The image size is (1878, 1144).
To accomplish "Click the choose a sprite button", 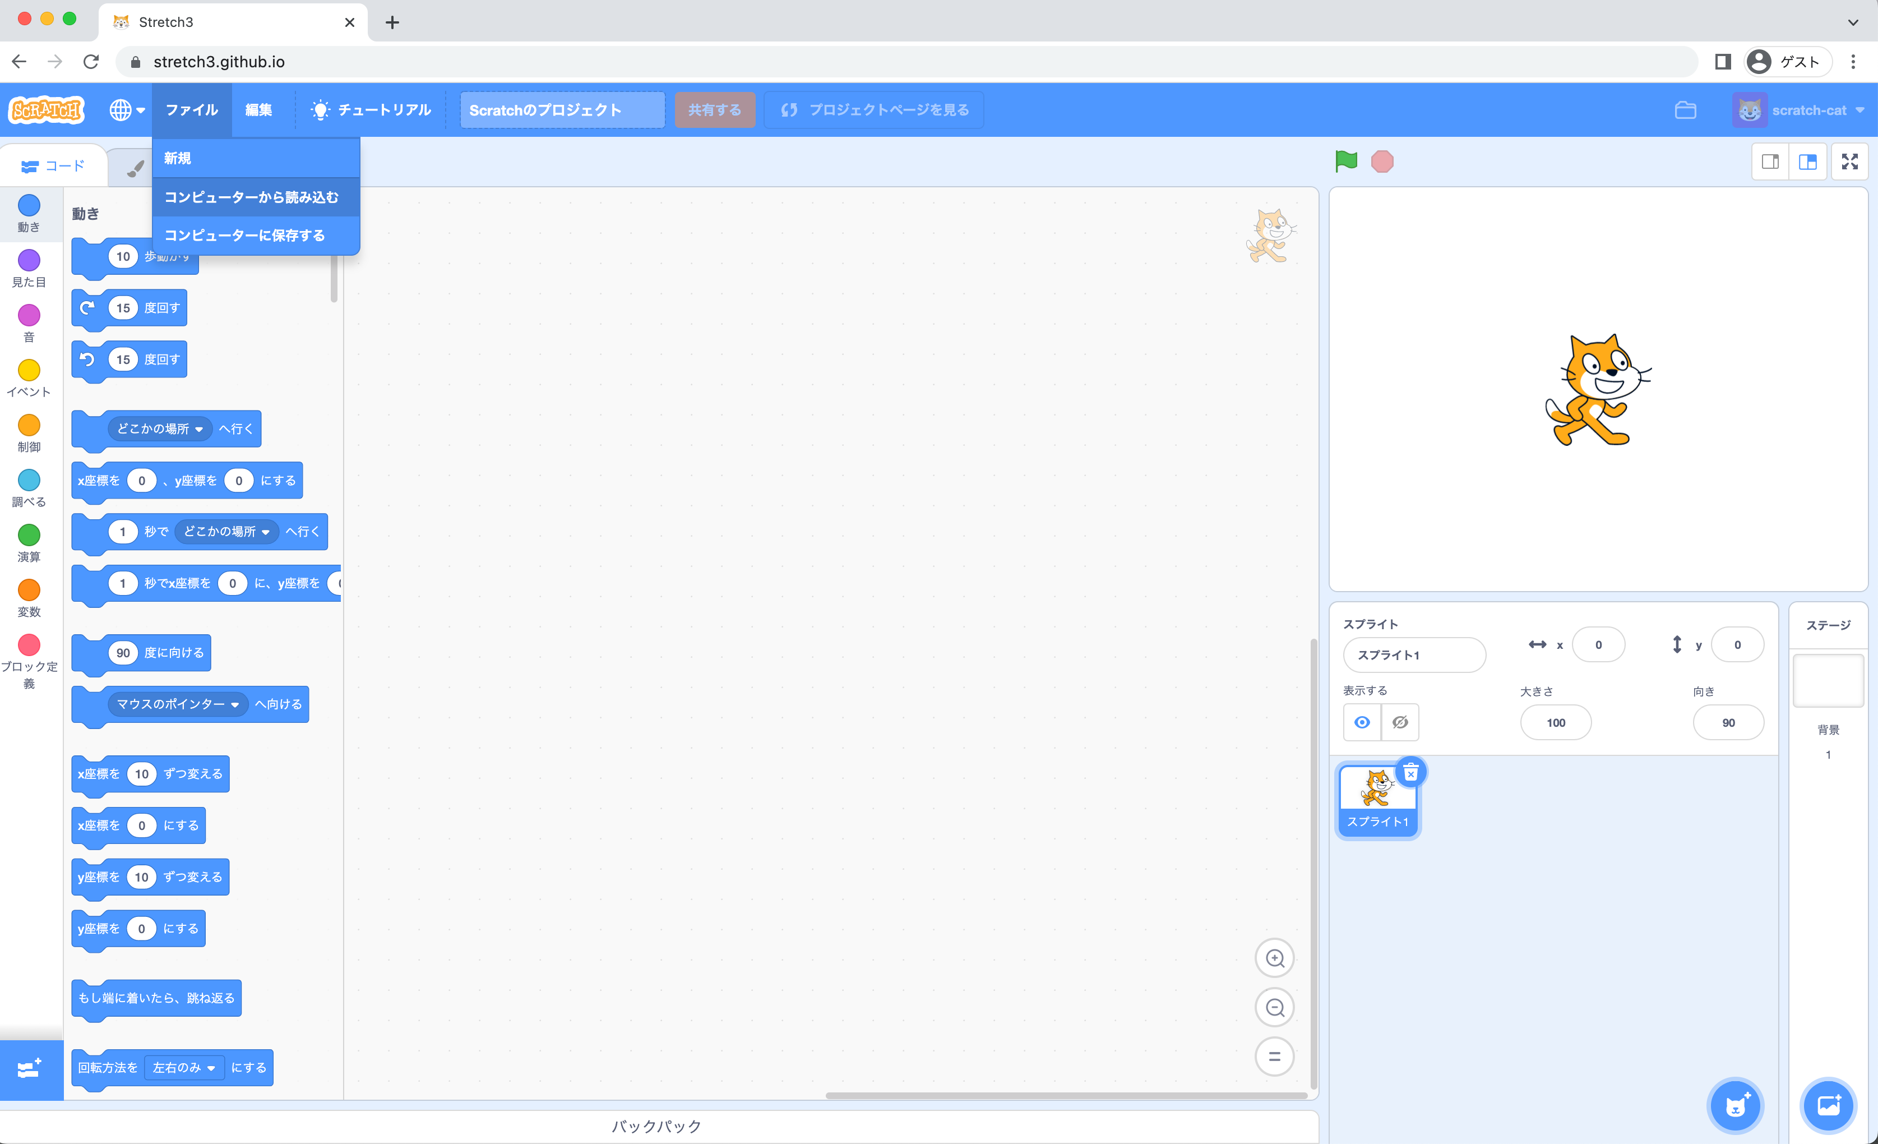I will click(1736, 1105).
